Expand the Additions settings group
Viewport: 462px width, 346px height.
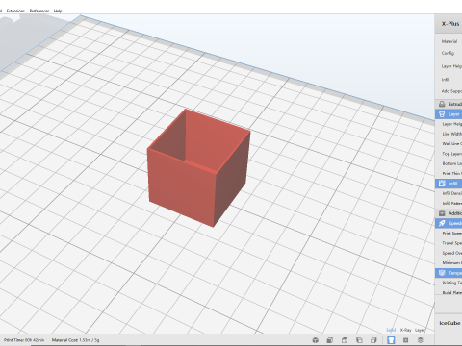pos(449,213)
